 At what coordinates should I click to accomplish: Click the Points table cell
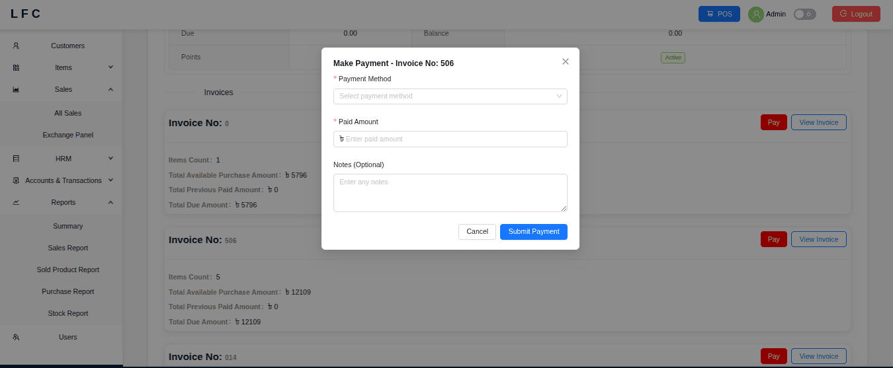click(x=230, y=57)
